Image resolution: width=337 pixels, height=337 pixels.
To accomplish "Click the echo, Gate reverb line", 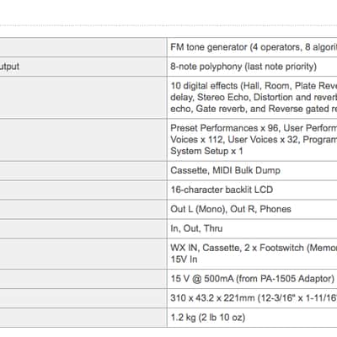I will 254,109.
